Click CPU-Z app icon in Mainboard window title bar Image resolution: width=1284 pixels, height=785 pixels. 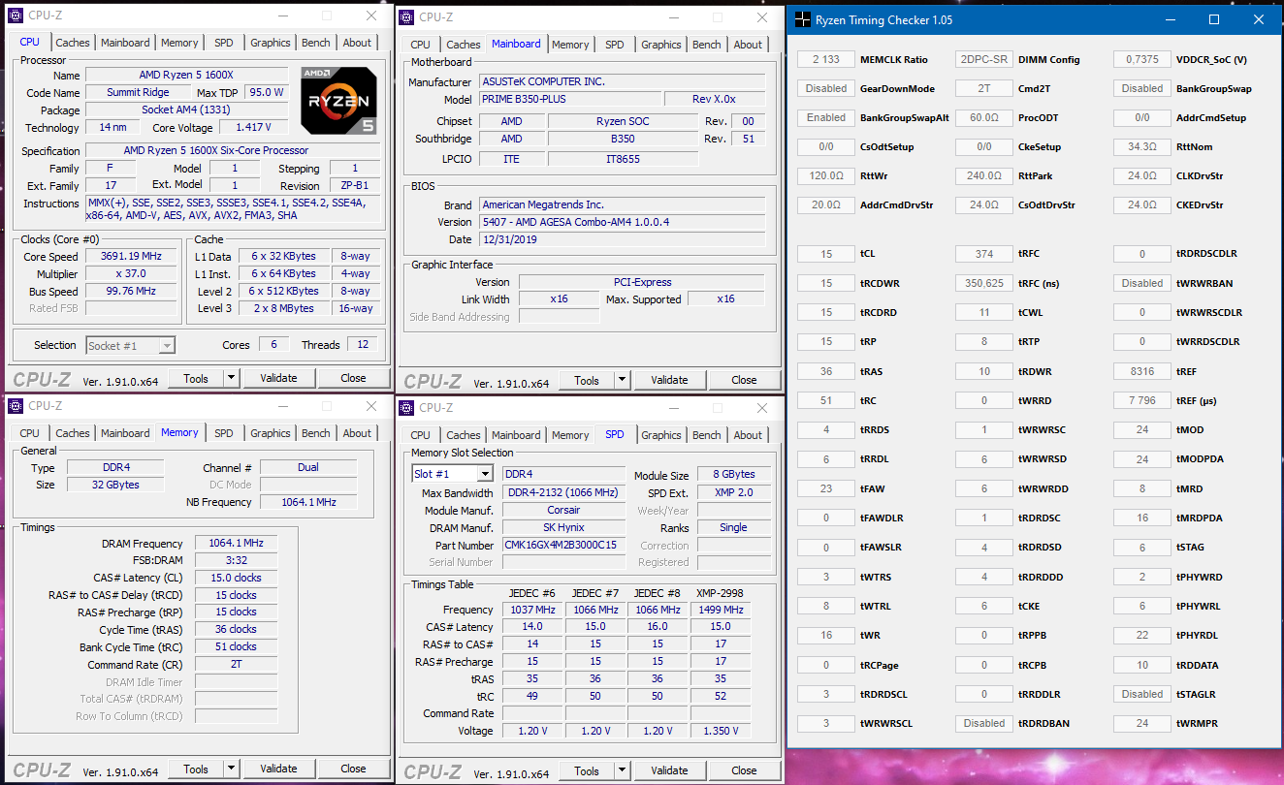(406, 17)
